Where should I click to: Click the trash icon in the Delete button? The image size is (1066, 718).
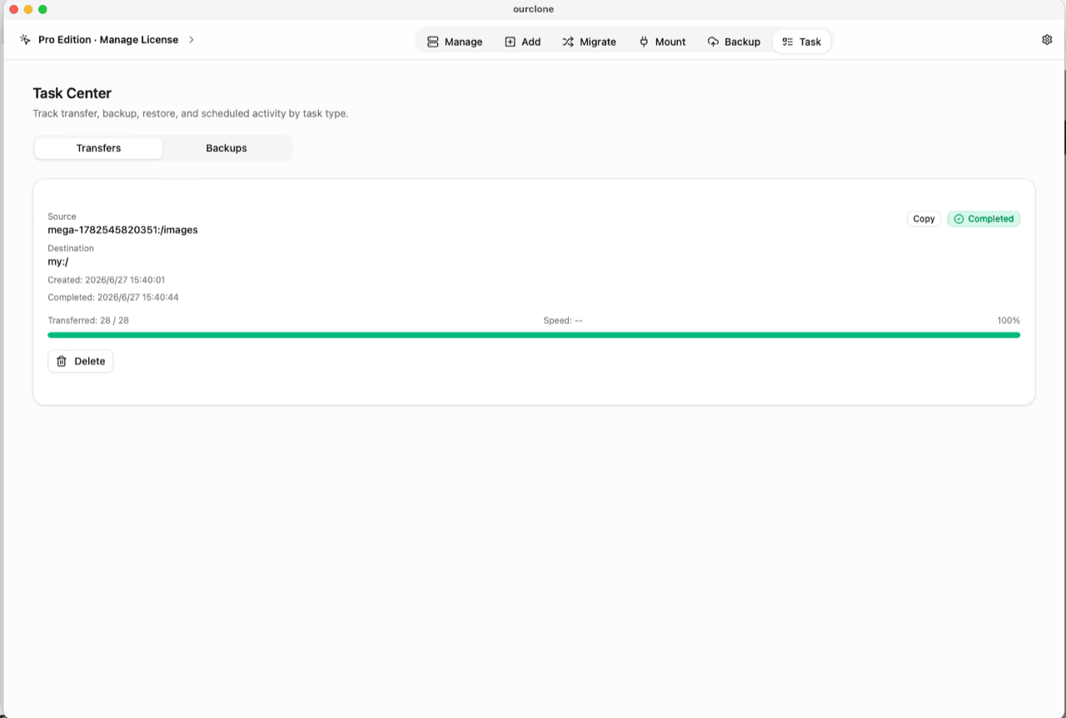coord(62,361)
